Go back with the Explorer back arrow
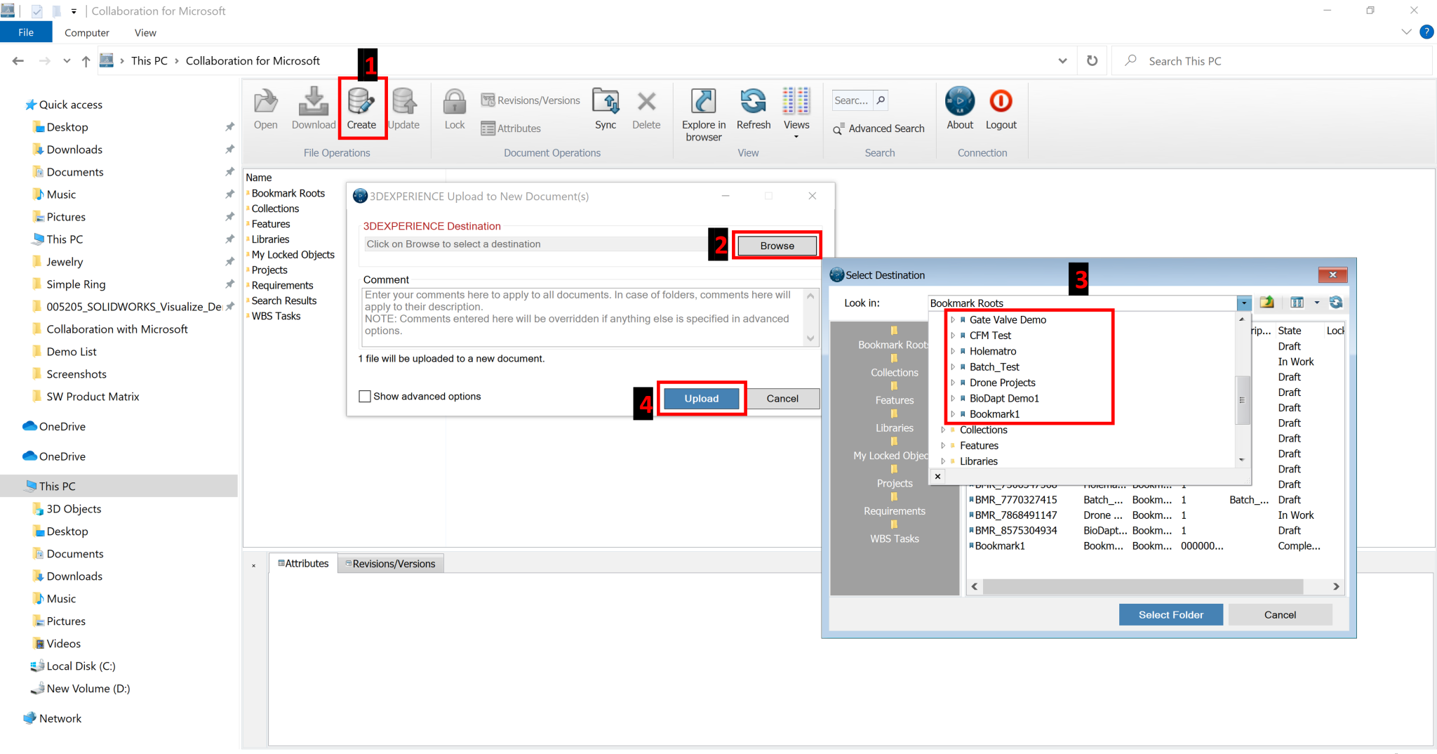 [x=18, y=61]
